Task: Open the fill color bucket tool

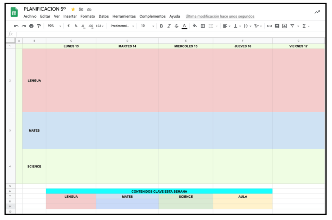Action: click(195, 26)
